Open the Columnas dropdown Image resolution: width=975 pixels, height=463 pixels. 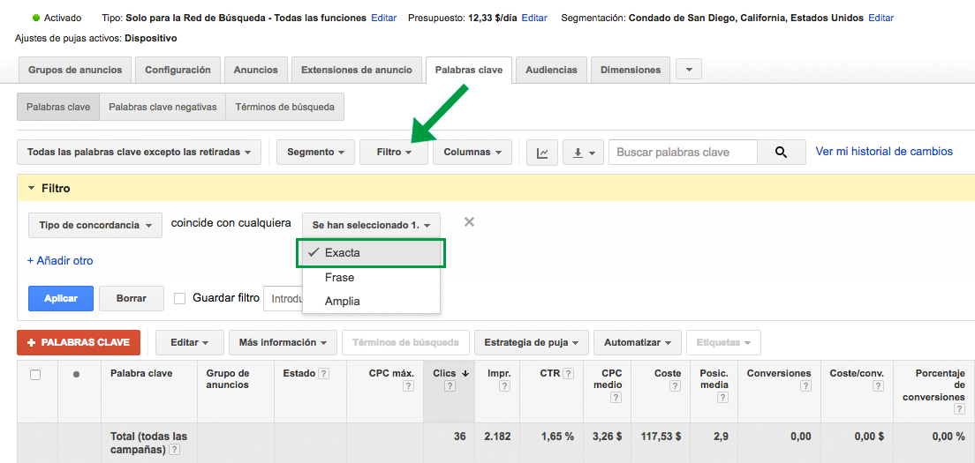point(472,152)
